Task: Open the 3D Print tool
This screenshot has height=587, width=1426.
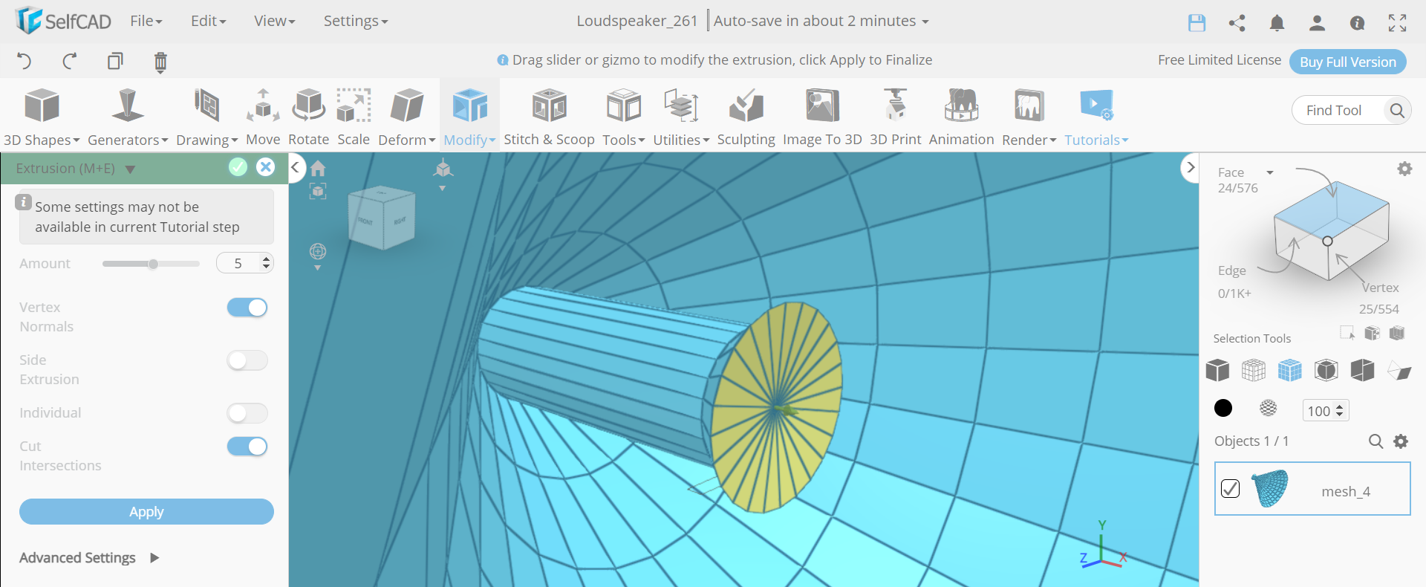Action: tap(896, 117)
